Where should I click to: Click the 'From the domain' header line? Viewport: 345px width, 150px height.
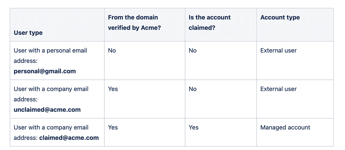pos(133,18)
